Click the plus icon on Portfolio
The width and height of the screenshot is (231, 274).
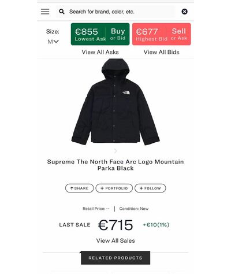click(x=102, y=188)
